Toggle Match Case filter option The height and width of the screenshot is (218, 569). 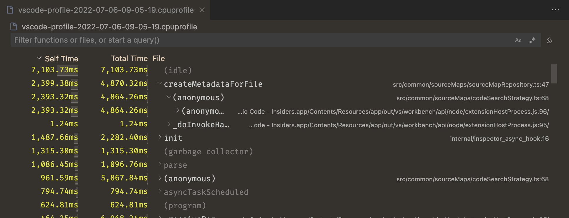518,40
